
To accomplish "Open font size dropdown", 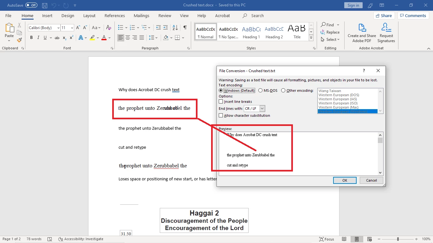I will click(x=72, y=28).
